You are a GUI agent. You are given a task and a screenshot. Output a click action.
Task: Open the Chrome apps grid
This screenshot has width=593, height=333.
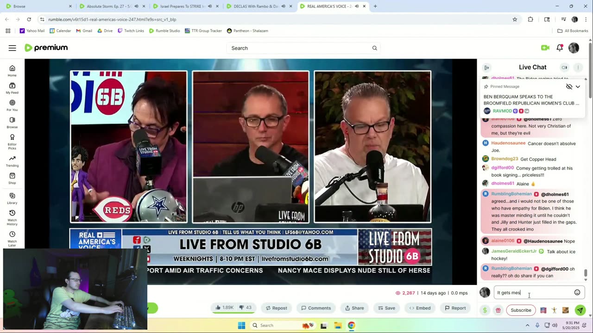[x=8, y=31]
